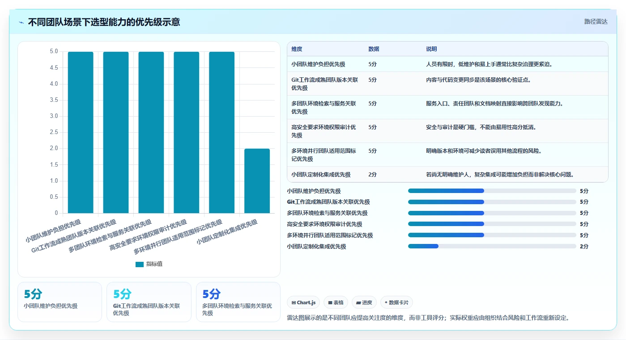Click the 多环境并行团队适用范围标记优先级 chart bar

(x=222, y=132)
